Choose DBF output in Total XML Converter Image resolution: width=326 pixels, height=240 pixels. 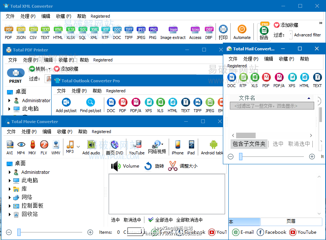(209, 32)
